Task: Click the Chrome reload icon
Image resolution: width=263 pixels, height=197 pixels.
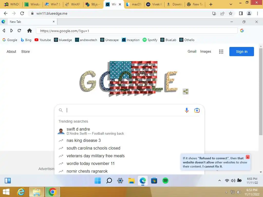Action: pyautogui.click(x=22, y=13)
